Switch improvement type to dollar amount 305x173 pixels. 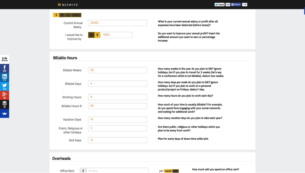click(x=97, y=35)
